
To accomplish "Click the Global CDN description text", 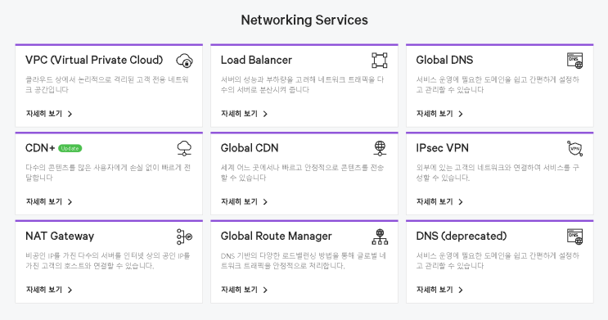I will pyautogui.click(x=303, y=173).
